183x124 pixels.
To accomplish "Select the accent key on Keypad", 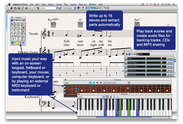I will click(x=16, y=24).
